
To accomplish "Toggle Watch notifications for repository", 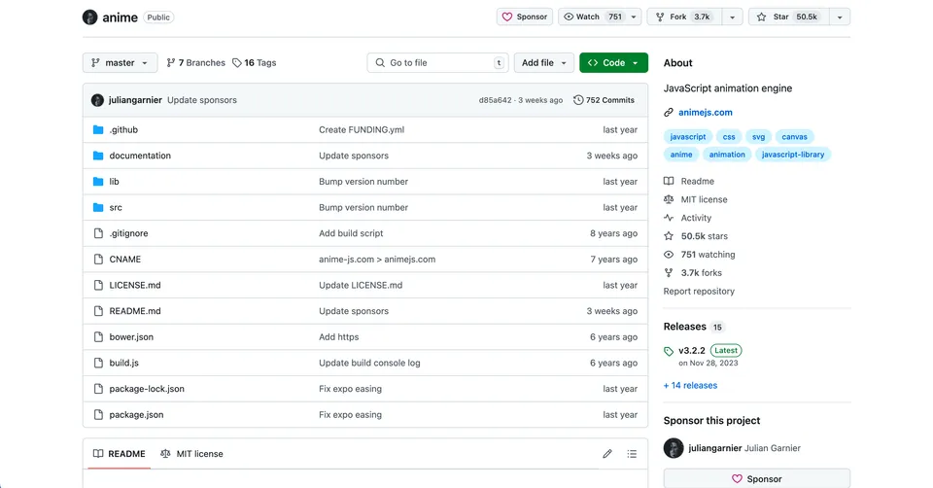I will (593, 17).
